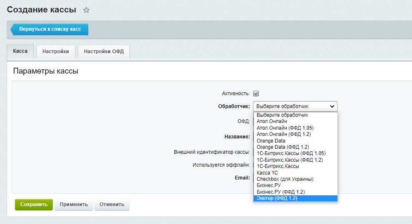Viewport: 412px width, 224px height.
Task: Switch to the Настройки tab
Action: pyautogui.click(x=56, y=52)
